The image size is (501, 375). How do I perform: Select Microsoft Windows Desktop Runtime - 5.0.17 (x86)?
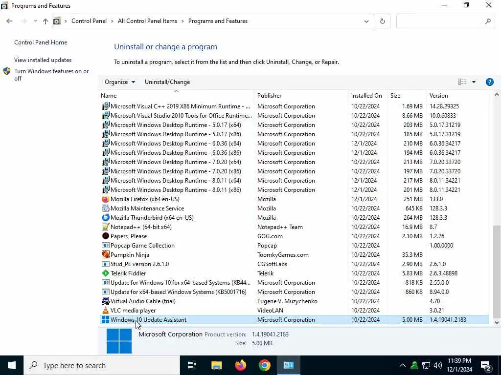coord(294,134)
